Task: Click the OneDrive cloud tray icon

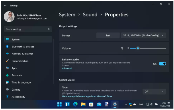Action: pyautogui.click(x=135, y=104)
